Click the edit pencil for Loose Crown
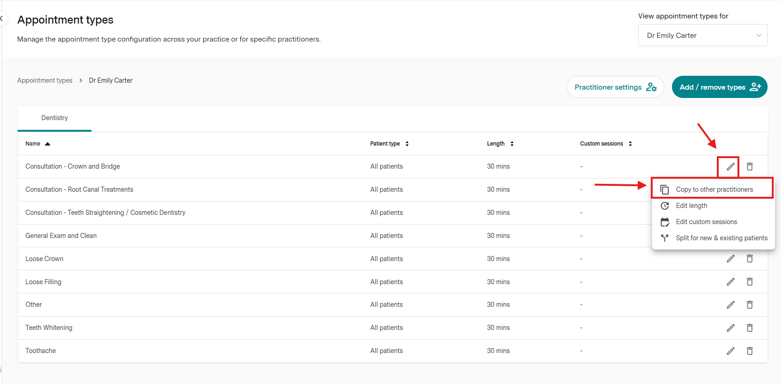Screen dimensions: 781x384 [730, 259]
